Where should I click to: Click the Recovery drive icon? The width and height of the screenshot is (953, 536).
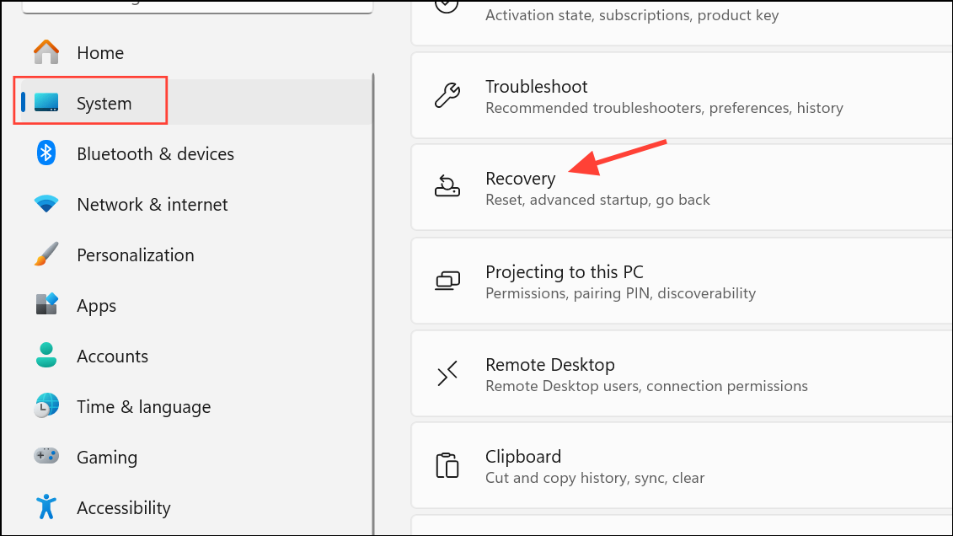447,187
